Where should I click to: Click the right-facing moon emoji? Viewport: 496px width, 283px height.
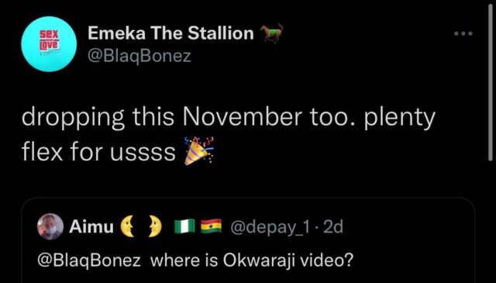tap(155, 227)
